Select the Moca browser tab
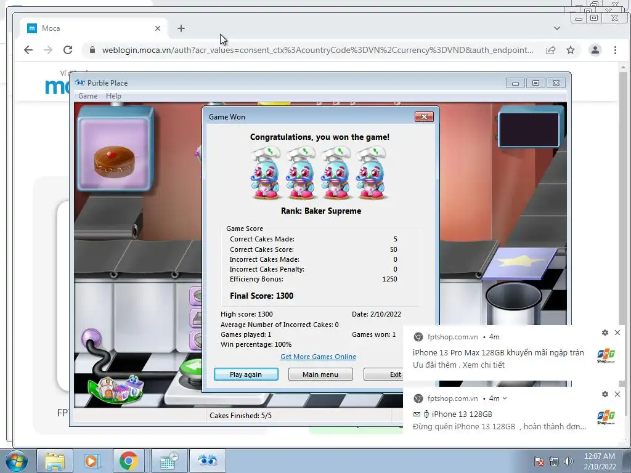This screenshot has height=473, width=631. [94, 28]
